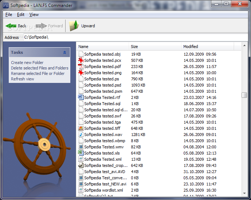Screen dimensions: 251x200
Task: Click the icon of Softpedia Tested.xml
Action: 81,159
